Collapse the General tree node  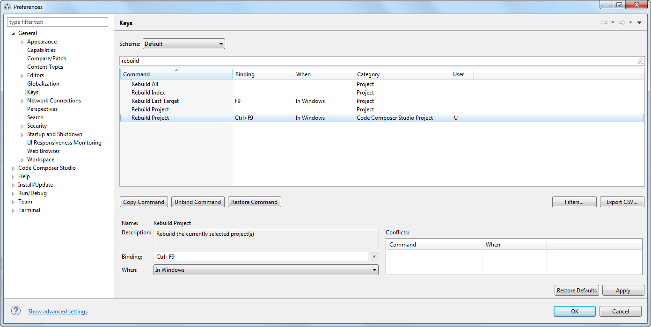click(x=14, y=34)
